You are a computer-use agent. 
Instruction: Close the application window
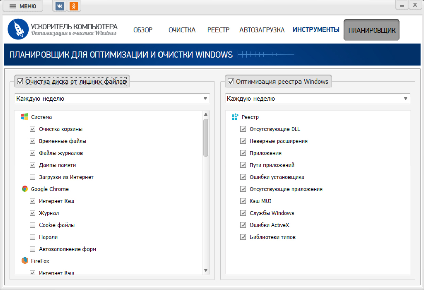[x=415, y=5]
